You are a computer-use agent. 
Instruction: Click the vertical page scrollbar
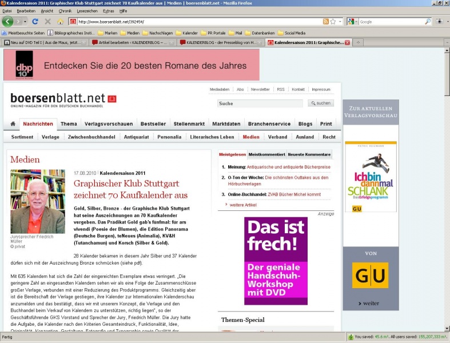[x=447, y=200]
